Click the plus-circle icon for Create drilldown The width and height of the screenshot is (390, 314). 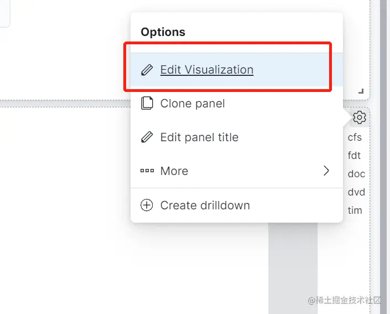tap(147, 205)
